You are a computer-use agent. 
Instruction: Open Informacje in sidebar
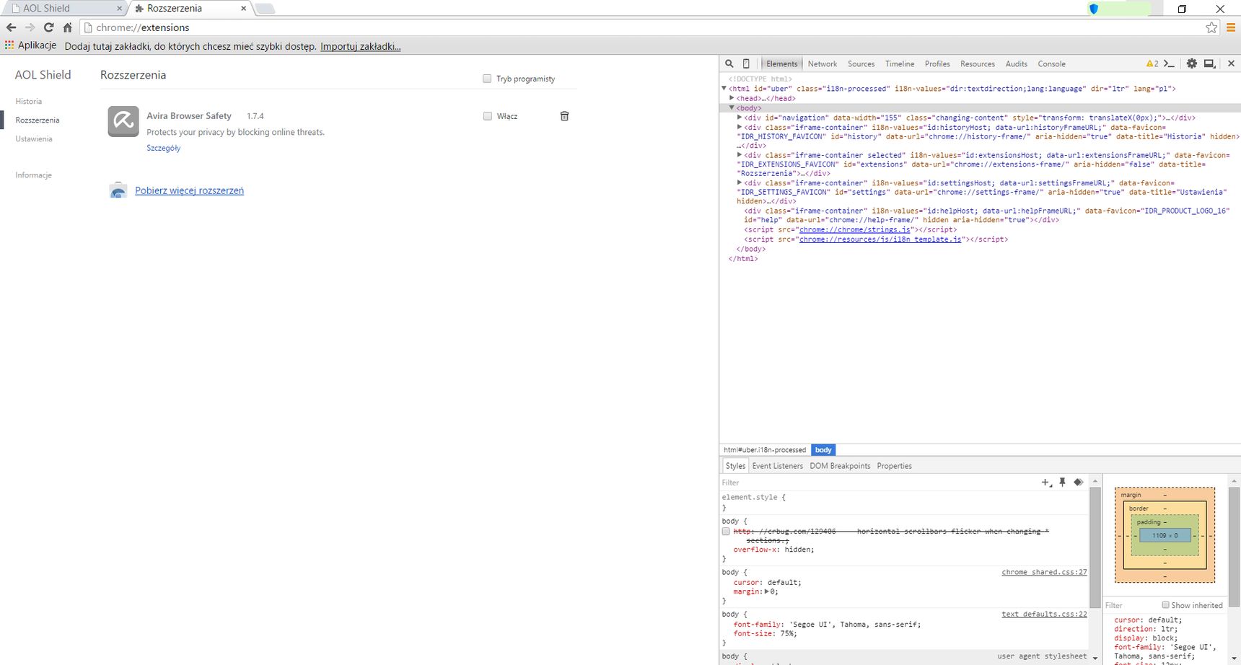(x=34, y=175)
